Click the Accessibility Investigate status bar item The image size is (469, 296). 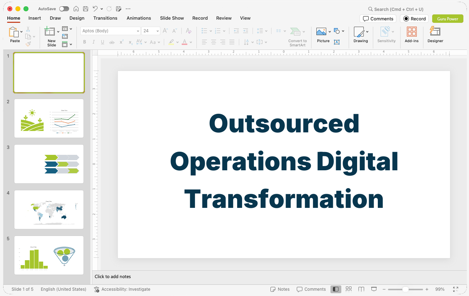122,289
